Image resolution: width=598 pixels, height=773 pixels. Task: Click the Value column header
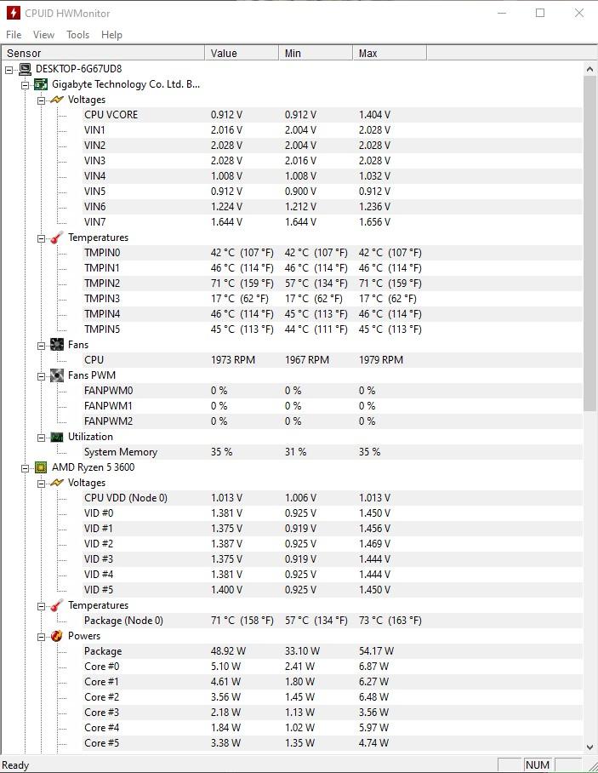coord(242,54)
